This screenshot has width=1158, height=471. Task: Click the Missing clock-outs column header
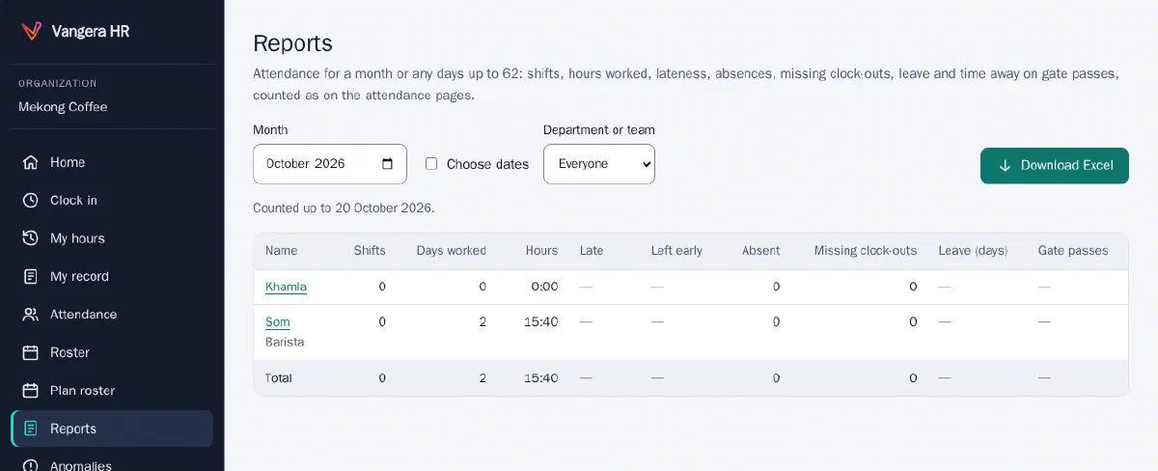point(866,250)
